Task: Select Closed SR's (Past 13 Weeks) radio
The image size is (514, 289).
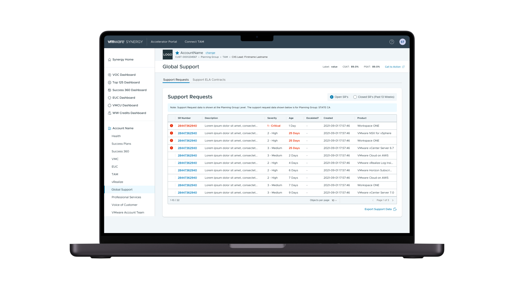Action: pos(355,97)
